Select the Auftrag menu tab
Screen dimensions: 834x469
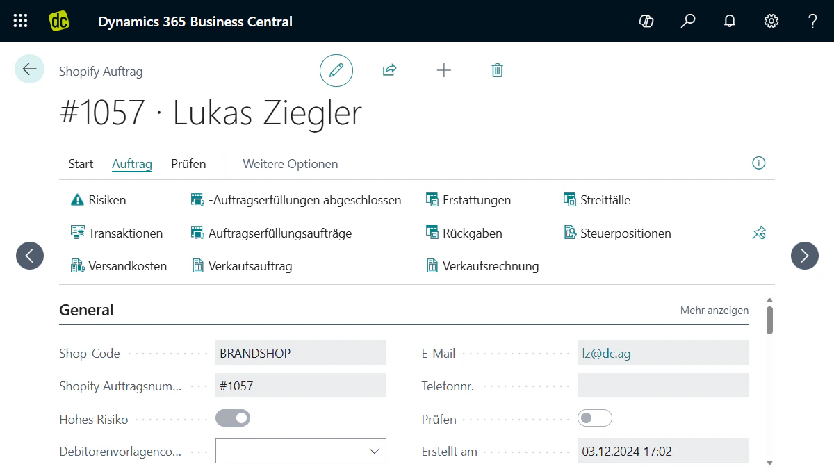[x=132, y=164]
